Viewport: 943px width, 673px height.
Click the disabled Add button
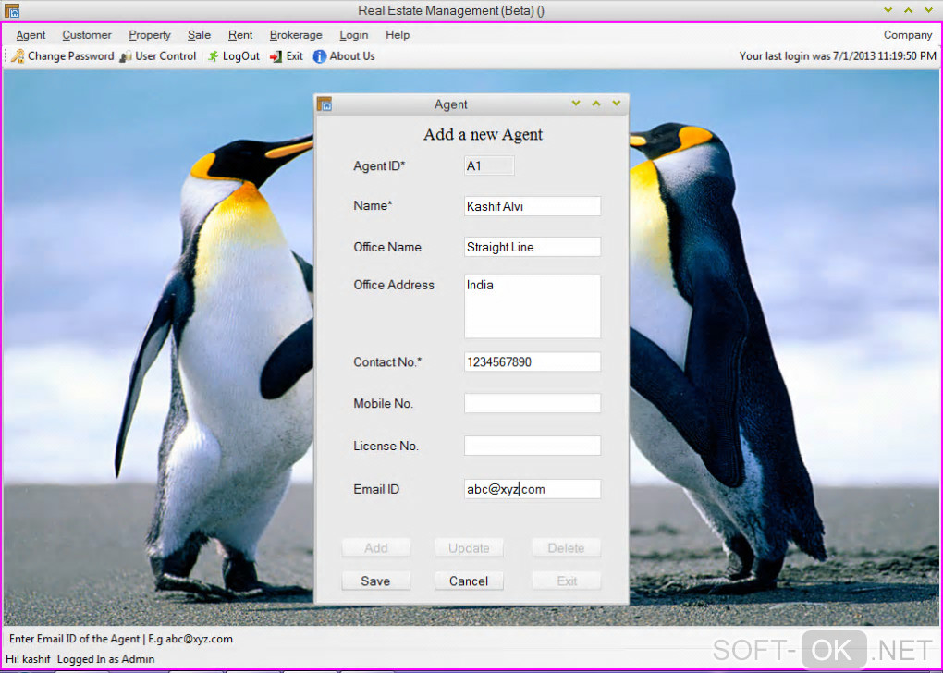pyautogui.click(x=376, y=548)
